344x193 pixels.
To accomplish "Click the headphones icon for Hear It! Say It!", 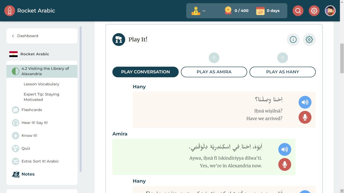I will click(16, 123).
